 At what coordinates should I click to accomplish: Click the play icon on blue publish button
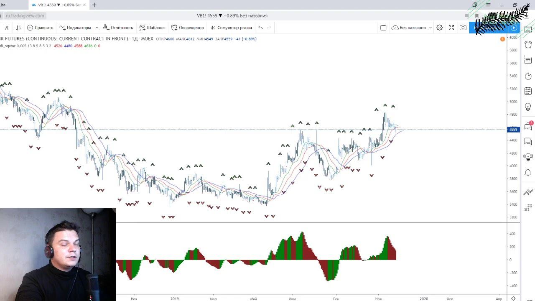coord(514,28)
